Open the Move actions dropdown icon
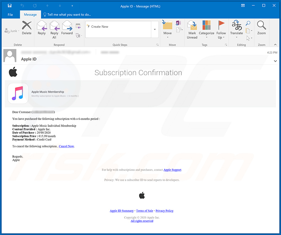Image resolution: width=281 pixels, height=235 pixels. pos(179,30)
